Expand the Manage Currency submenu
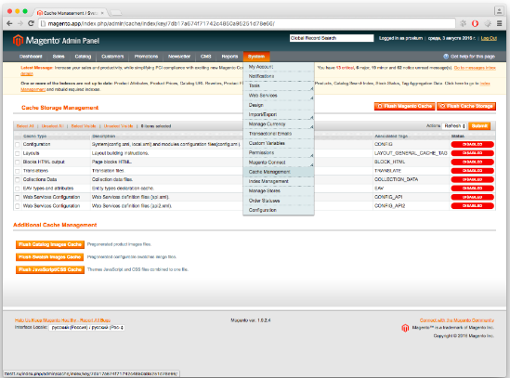This screenshot has width=510, height=378. (279, 124)
